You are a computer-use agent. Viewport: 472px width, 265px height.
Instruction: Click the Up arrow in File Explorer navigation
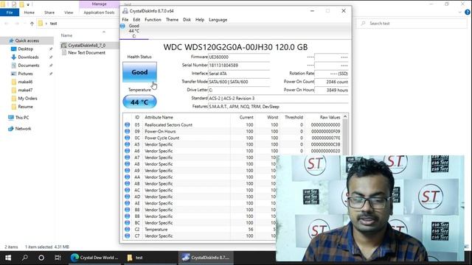click(32, 24)
